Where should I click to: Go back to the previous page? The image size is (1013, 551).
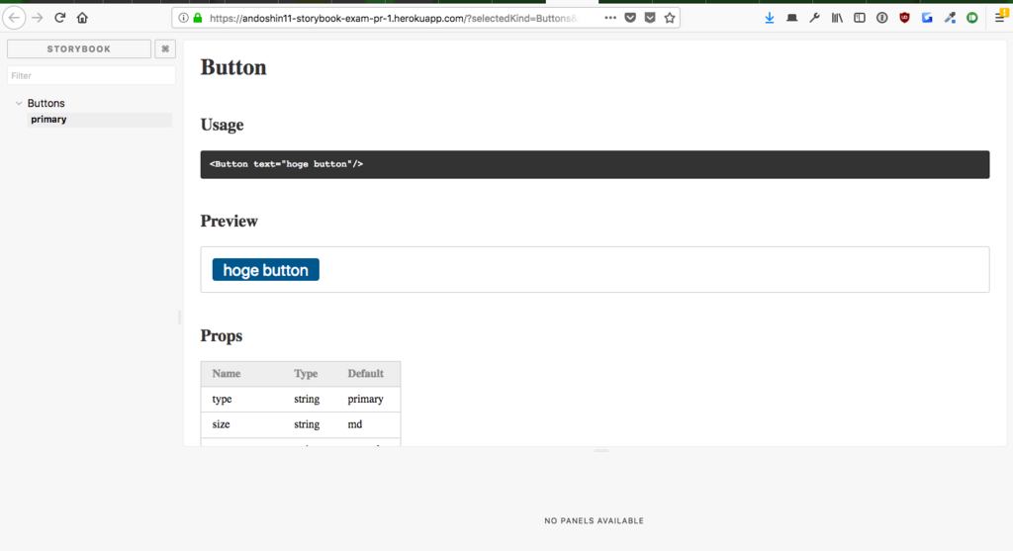(14, 18)
